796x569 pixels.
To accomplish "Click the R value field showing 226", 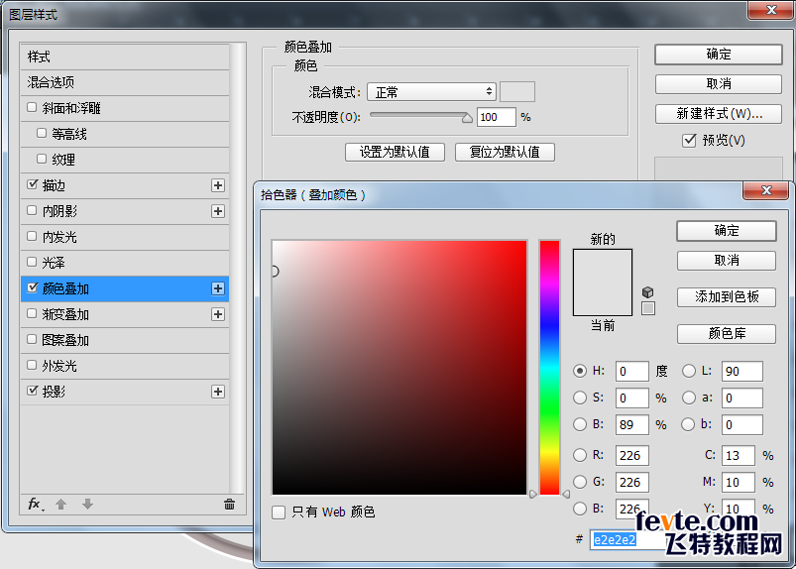I will pyautogui.click(x=632, y=455).
